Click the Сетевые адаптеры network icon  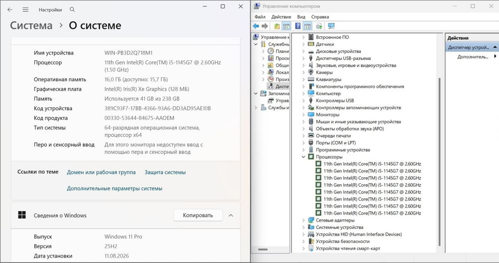[311, 220]
